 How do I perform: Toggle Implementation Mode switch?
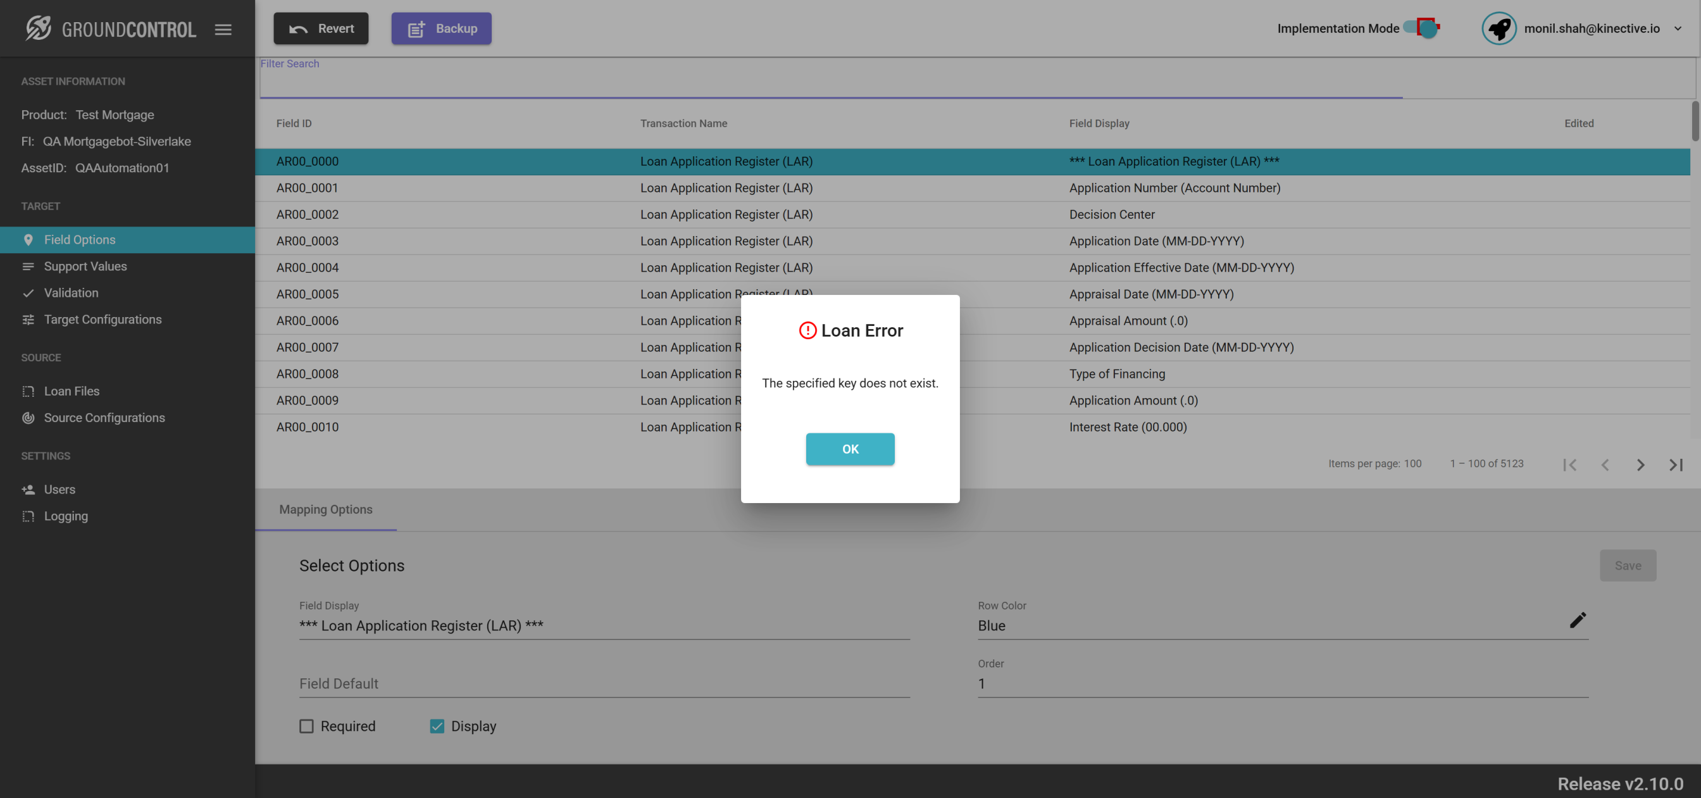[x=1422, y=28]
